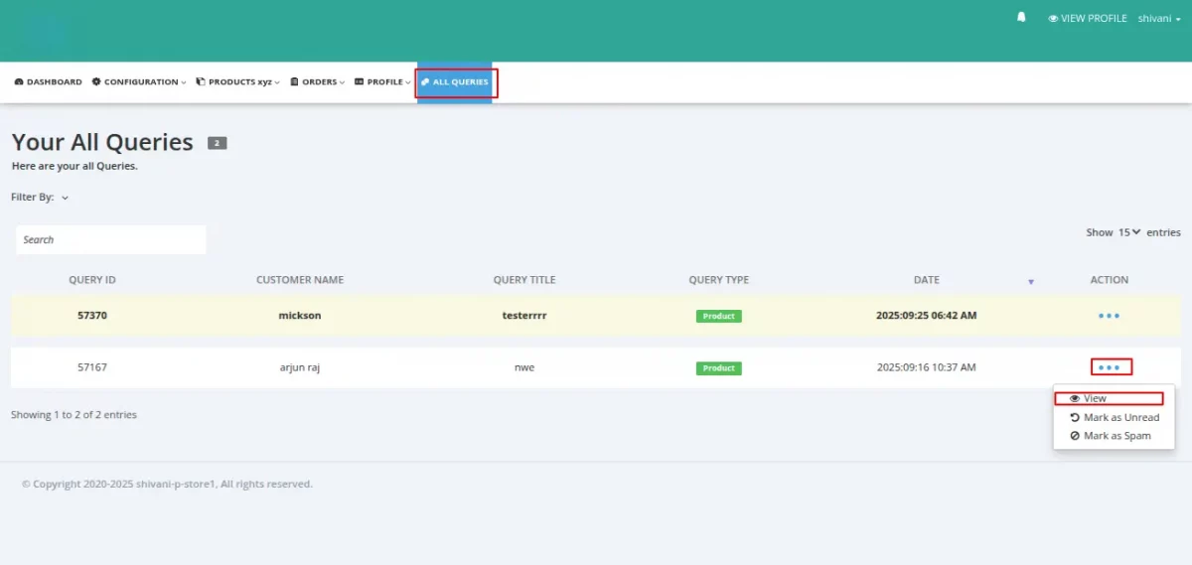Open the Products xyz menu

[x=238, y=81]
